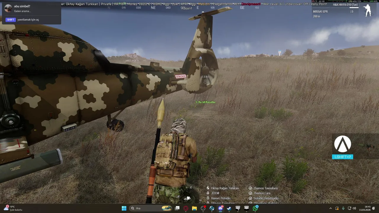Click the sync status tray icon
Image resolution: width=379 pixels, height=213 pixels.
click(337, 208)
